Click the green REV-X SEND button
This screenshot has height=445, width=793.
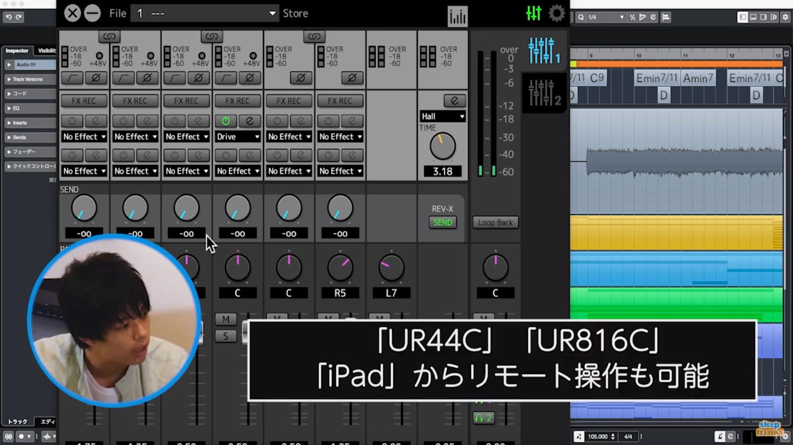coord(443,222)
